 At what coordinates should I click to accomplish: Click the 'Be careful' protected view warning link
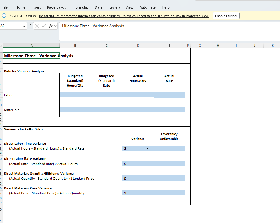[x=124, y=16]
